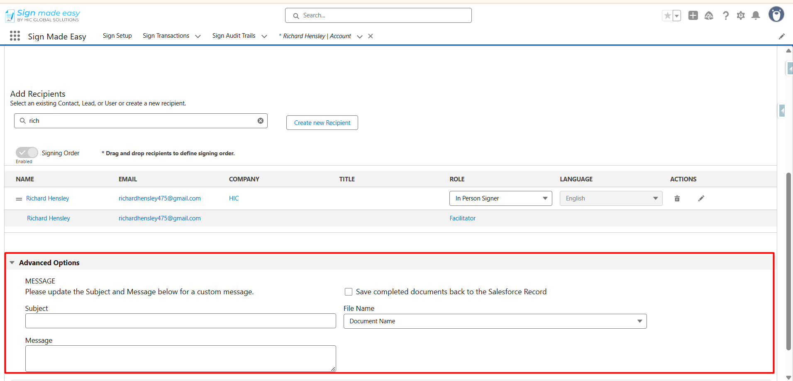Switch to the Sign Setup tab
The width and height of the screenshot is (793, 381).
pos(117,36)
